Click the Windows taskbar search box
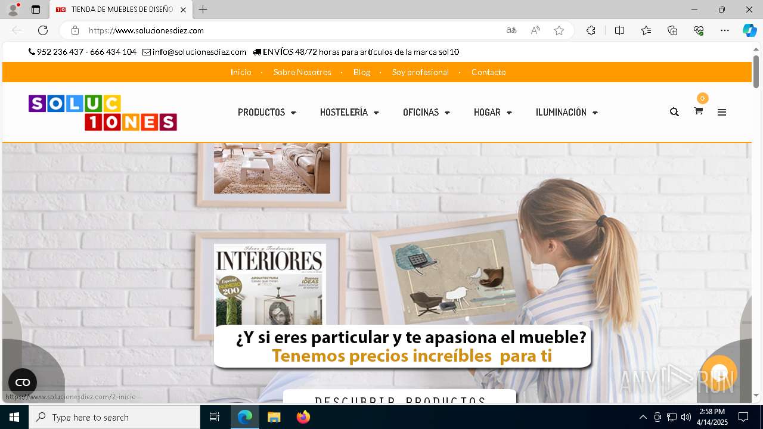The image size is (763, 429). (114, 417)
